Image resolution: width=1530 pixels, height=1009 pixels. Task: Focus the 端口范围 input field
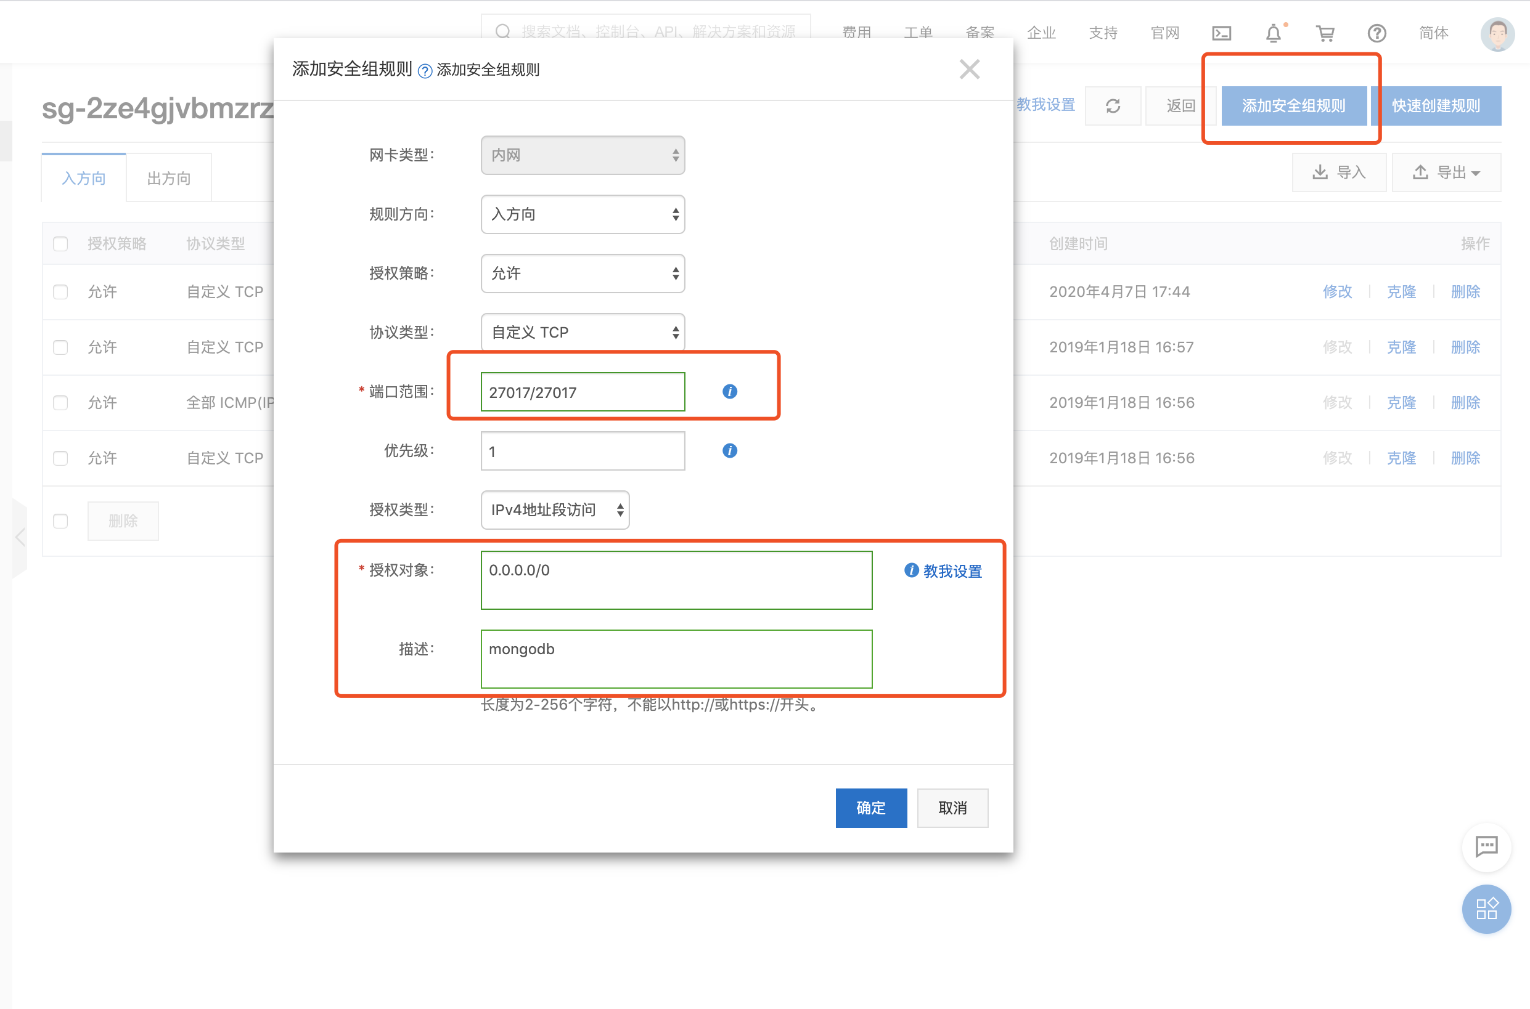coord(583,391)
